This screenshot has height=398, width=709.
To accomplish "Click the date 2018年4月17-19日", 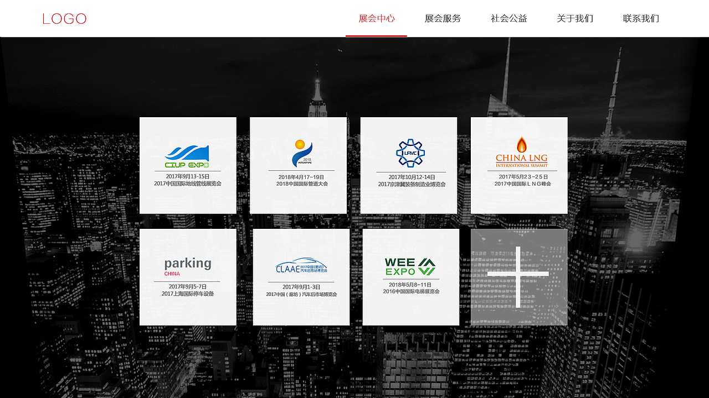I will pyautogui.click(x=301, y=177).
